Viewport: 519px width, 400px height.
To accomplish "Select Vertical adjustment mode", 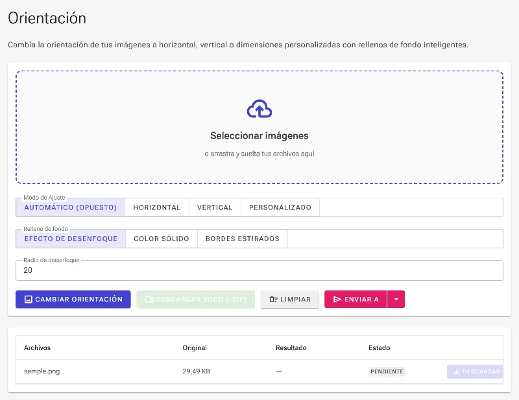I will pos(215,207).
